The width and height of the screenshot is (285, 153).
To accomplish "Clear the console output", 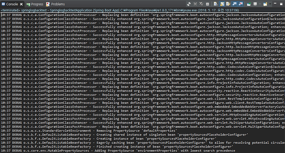I will click(216, 4).
